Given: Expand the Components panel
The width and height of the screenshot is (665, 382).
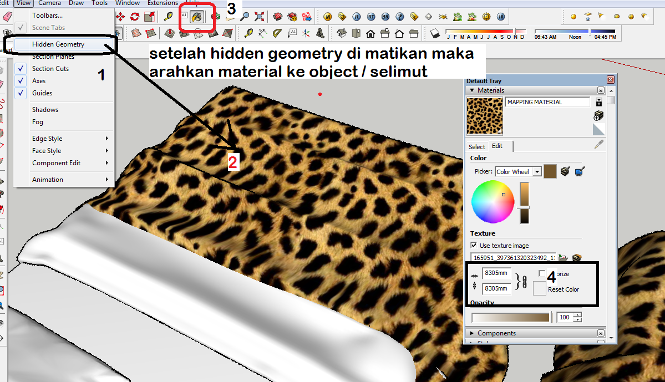Looking at the screenshot, I should (473, 333).
